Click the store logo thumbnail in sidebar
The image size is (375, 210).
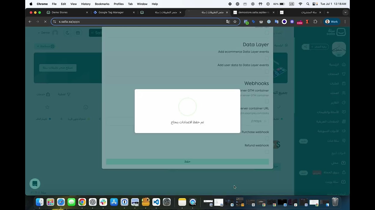(x=339, y=49)
